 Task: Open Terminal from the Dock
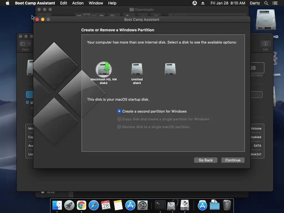tap(160, 205)
